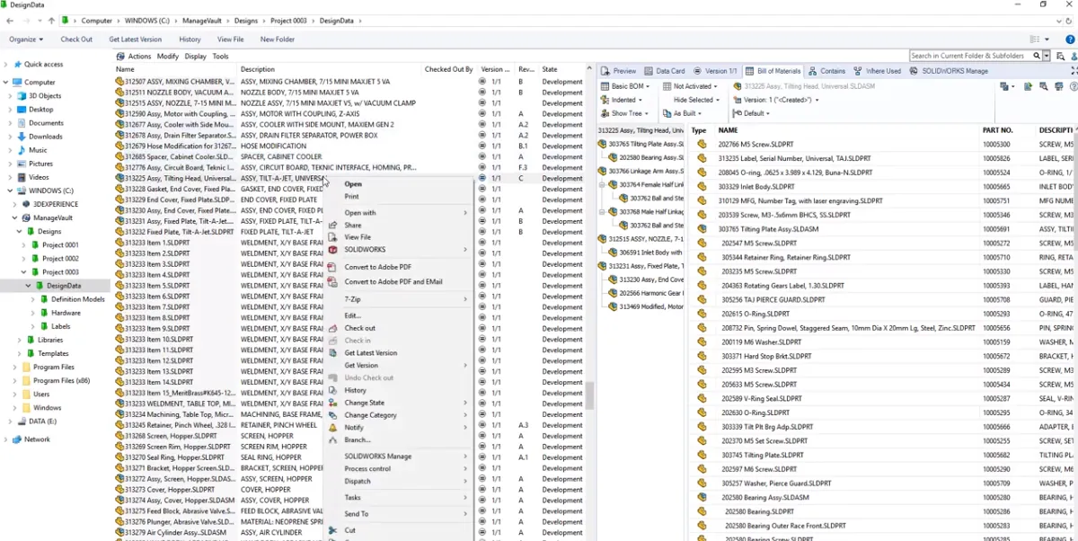The width and height of the screenshot is (1078, 541).
Task: Collapse the Computer tree node
Action: [6, 83]
